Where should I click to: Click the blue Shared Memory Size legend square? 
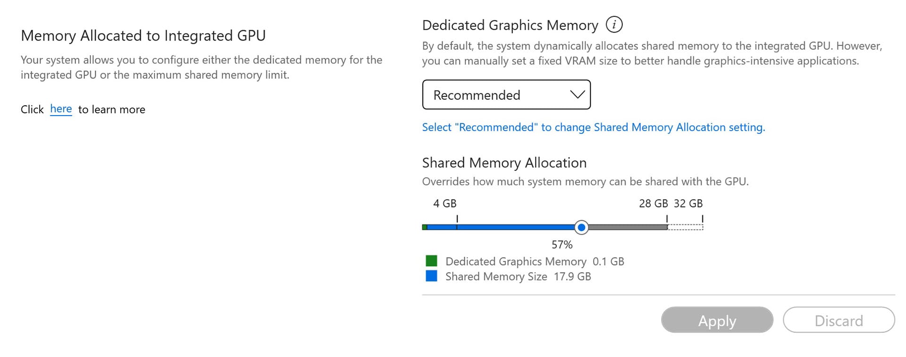431,275
